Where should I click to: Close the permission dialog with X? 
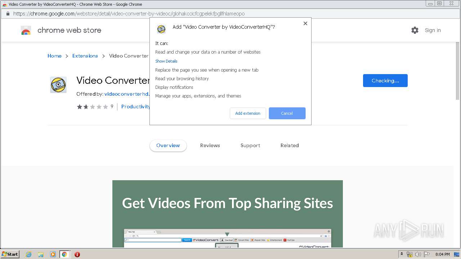pos(305,23)
